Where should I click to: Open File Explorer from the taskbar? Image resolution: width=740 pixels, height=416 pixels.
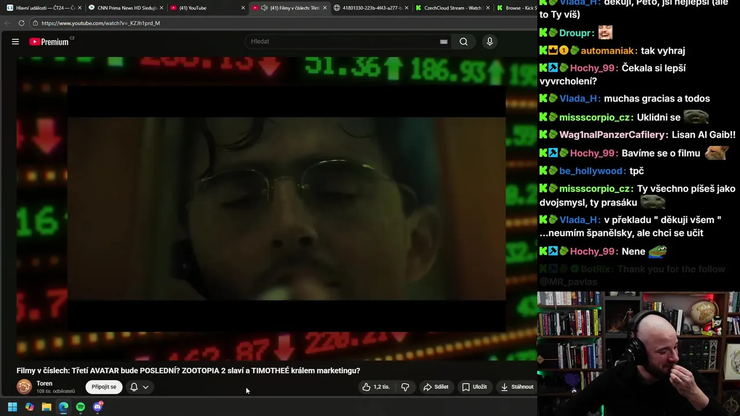[46, 407]
